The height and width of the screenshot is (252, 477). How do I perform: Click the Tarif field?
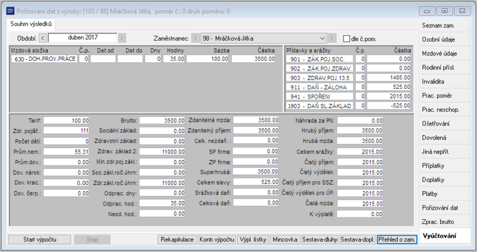pos(66,121)
